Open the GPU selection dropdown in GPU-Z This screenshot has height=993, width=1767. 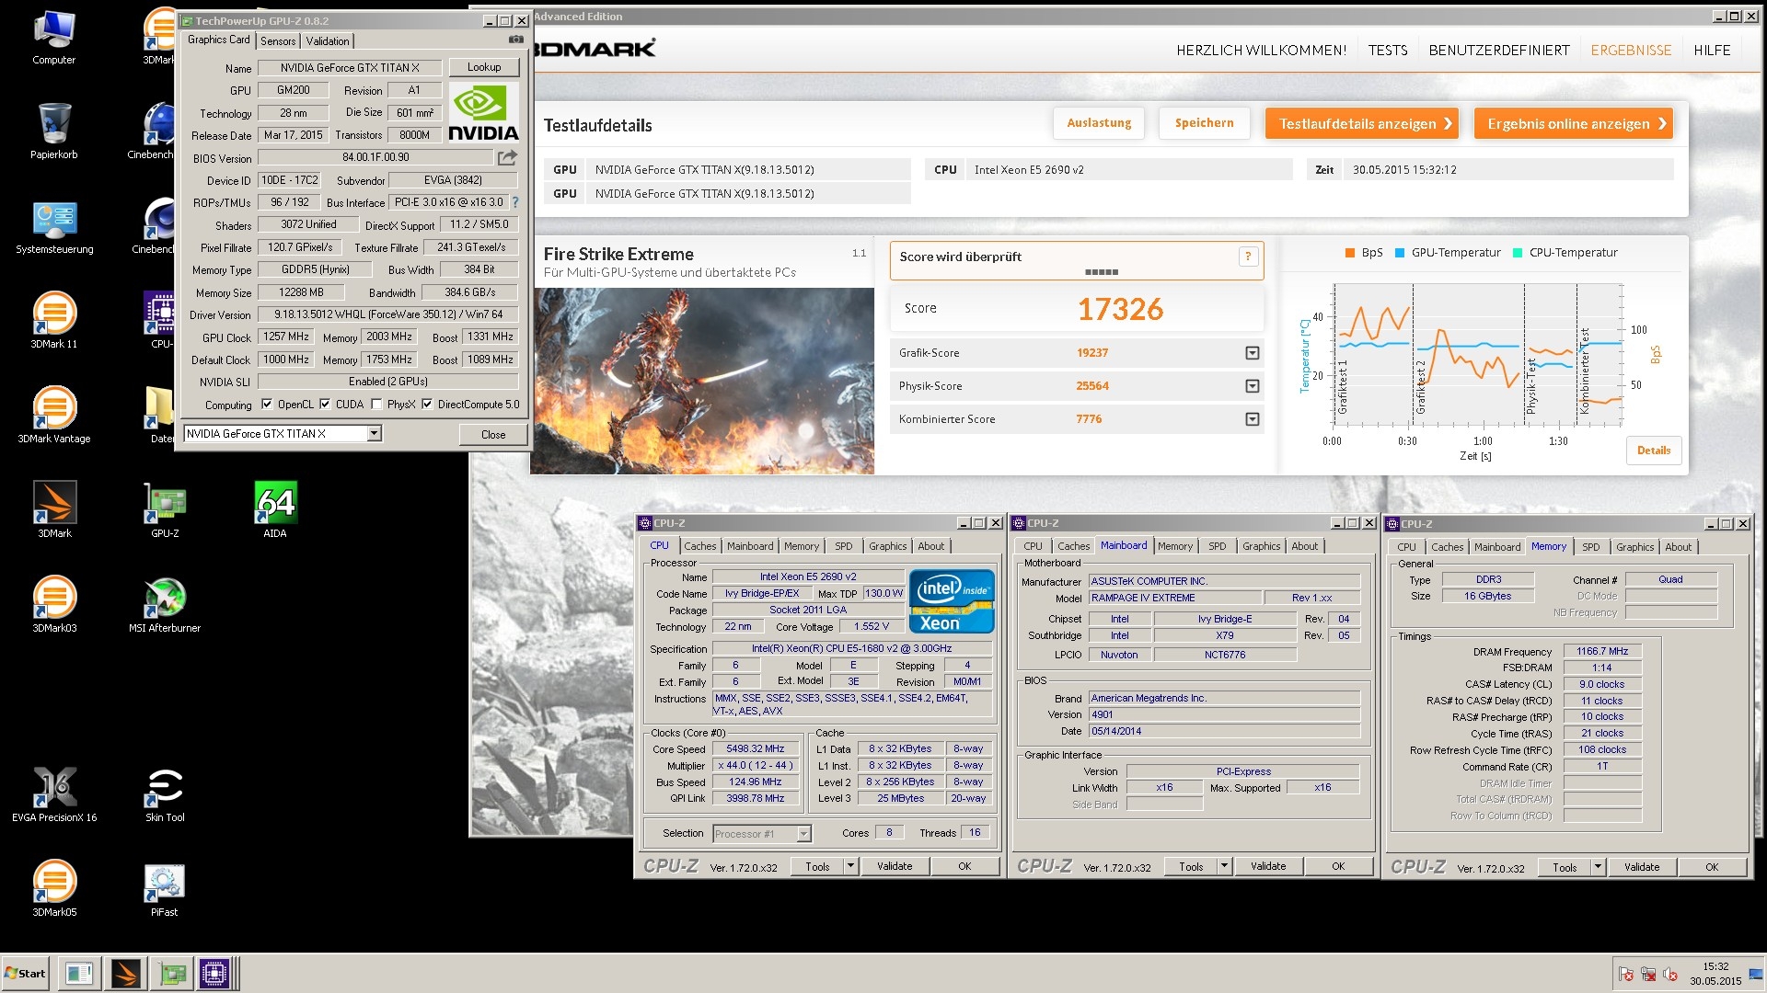[374, 433]
